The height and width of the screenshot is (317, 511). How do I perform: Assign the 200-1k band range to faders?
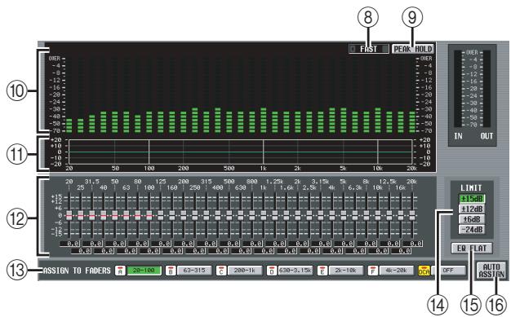pyautogui.click(x=245, y=271)
